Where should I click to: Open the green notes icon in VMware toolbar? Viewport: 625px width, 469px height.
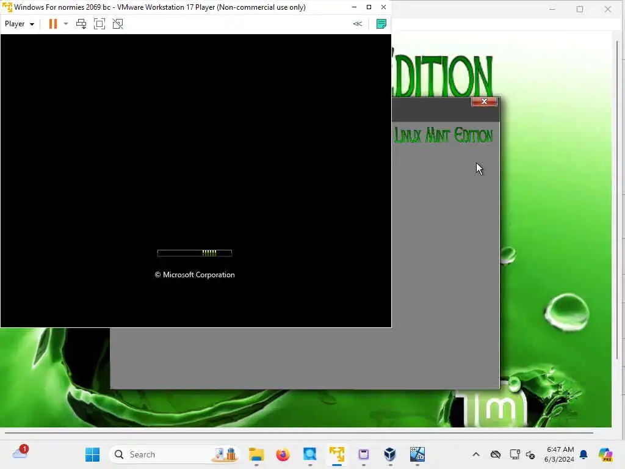(x=381, y=24)
